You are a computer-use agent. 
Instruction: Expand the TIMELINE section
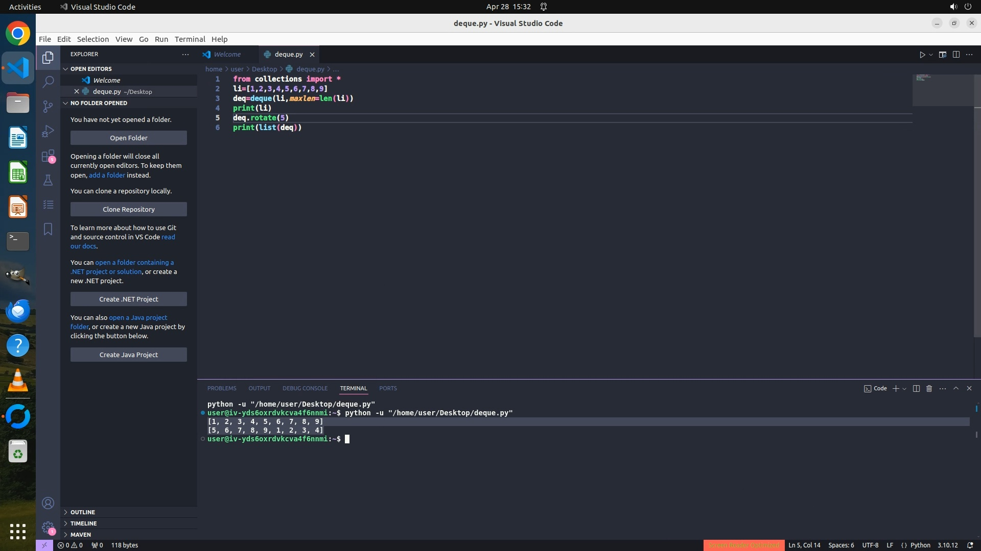[x=83, y=523]
